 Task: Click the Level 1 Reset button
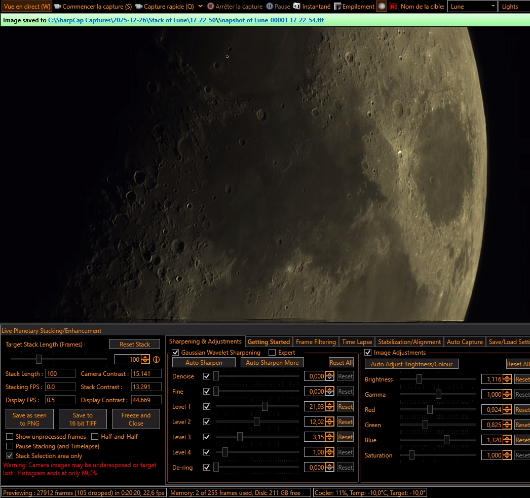345,406
